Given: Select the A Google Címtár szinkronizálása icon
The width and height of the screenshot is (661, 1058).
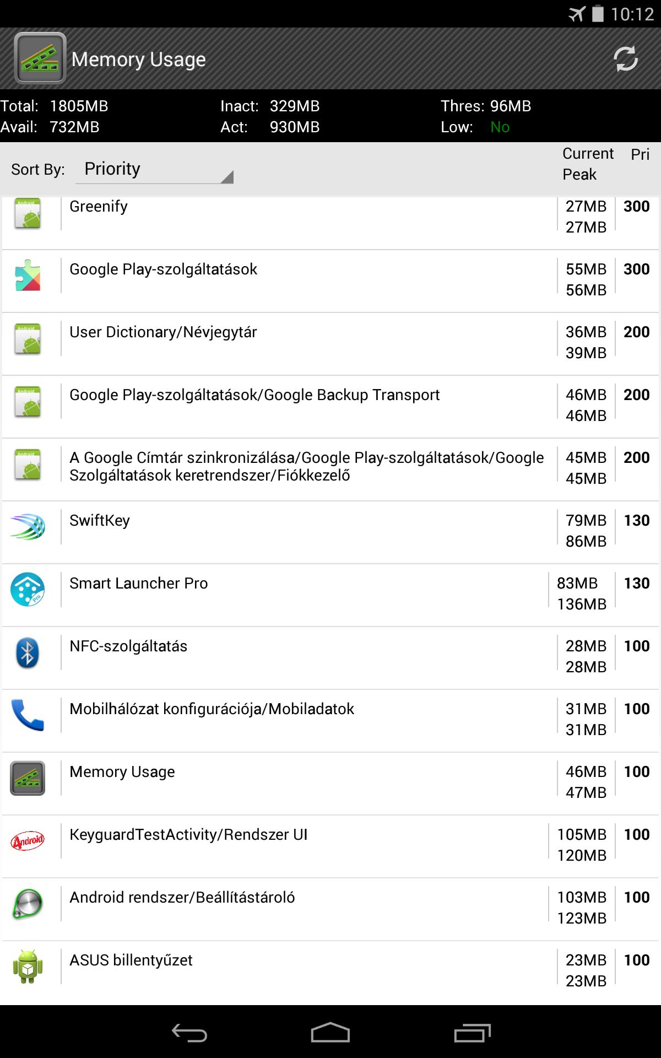Looking at the screenshot, I should tap(28, 465).
